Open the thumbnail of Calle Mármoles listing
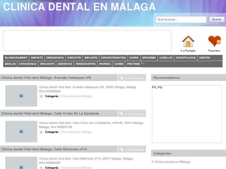 coord(21,163)
